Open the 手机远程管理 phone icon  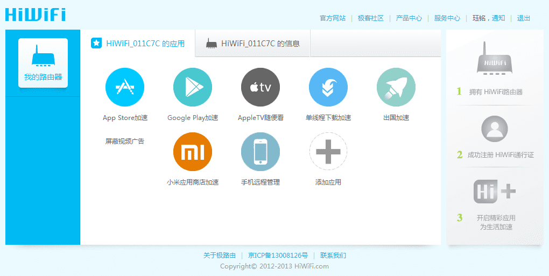261,152
